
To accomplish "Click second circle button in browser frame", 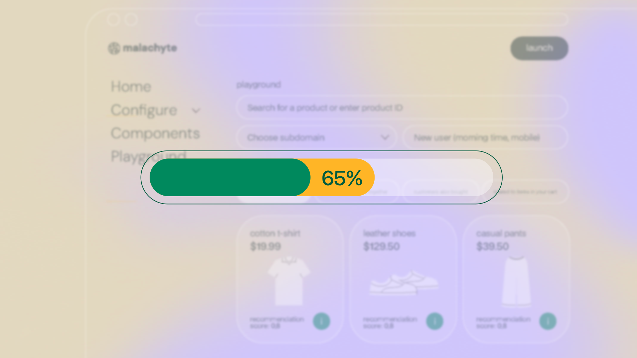I will click(x=131, y=20).
